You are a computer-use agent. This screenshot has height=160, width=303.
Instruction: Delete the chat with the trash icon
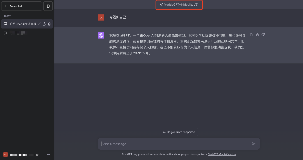(x=49, y=24)
